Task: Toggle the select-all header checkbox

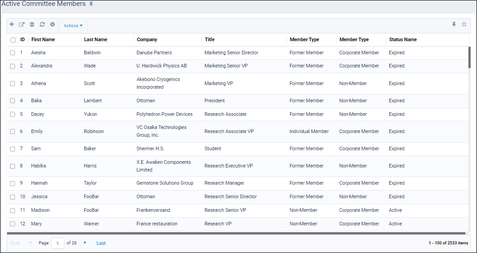Action: (13, 40)
